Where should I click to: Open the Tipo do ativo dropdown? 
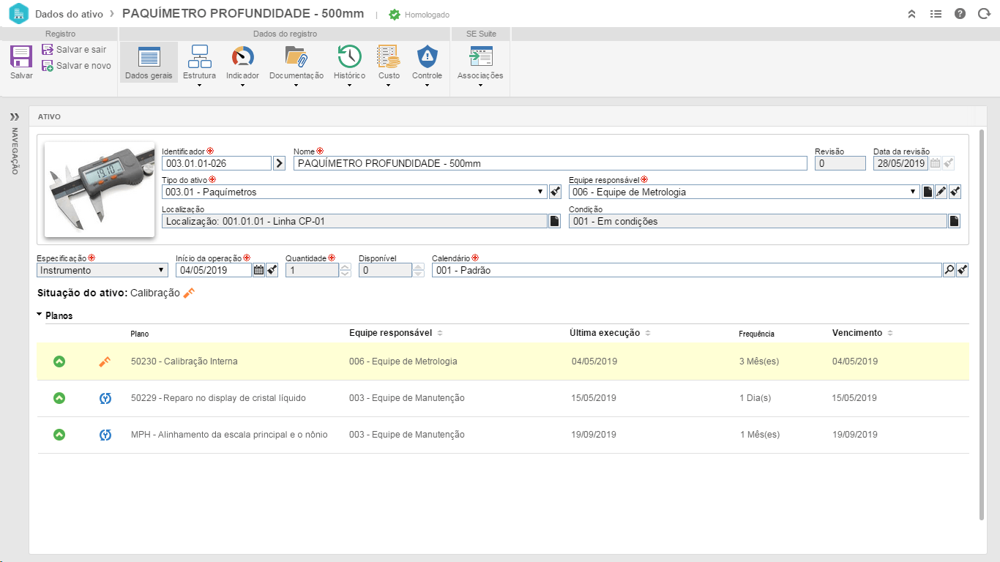540,192
